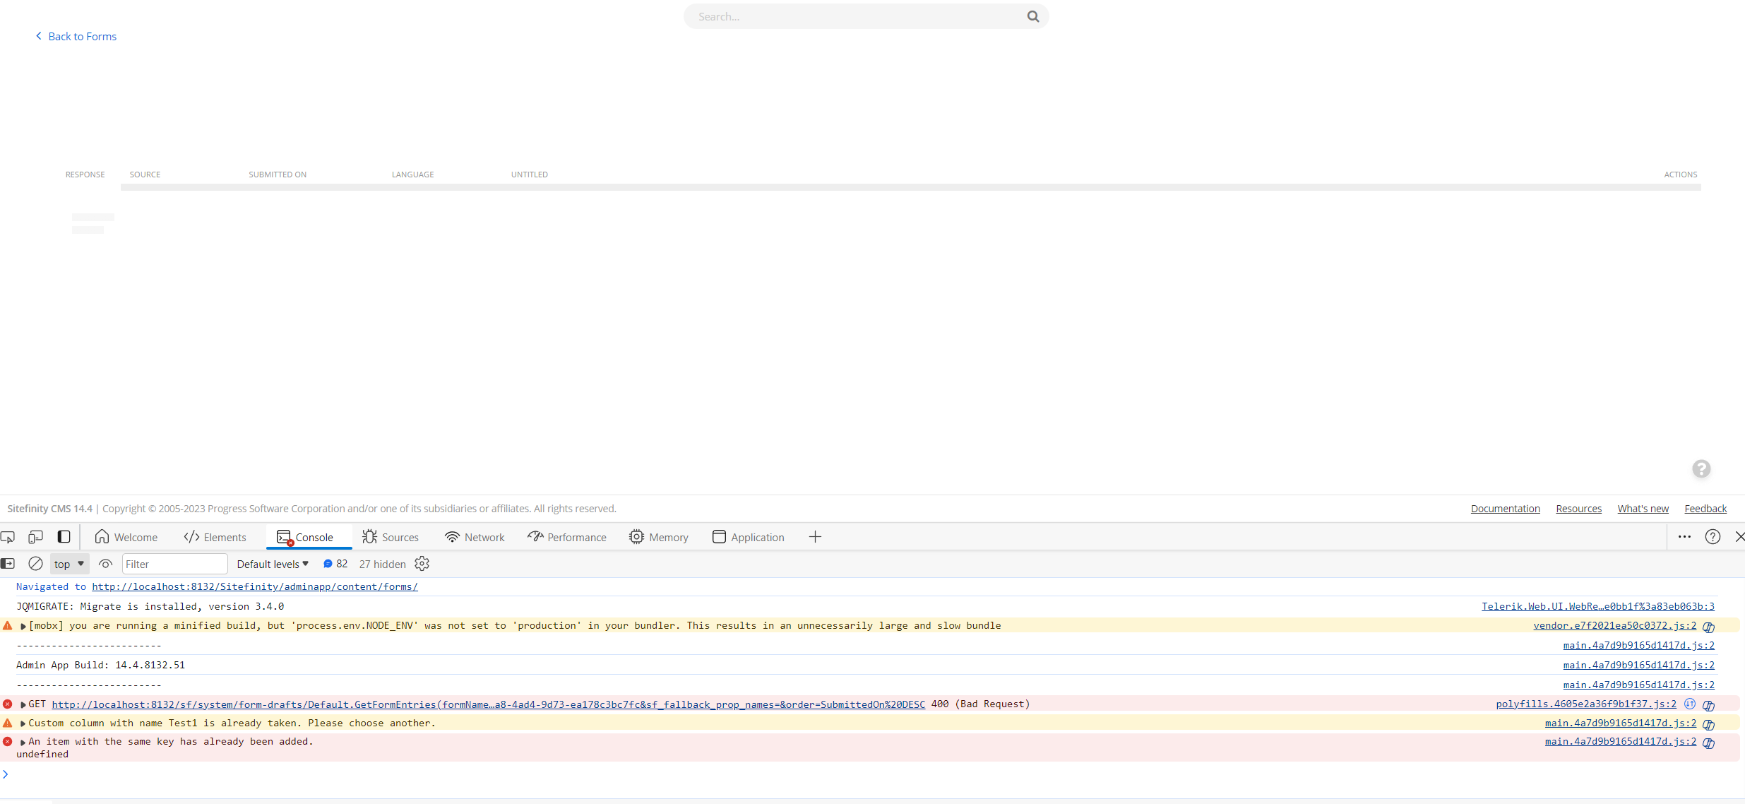
Task: Open console settings gear icon
Action: 422,564
